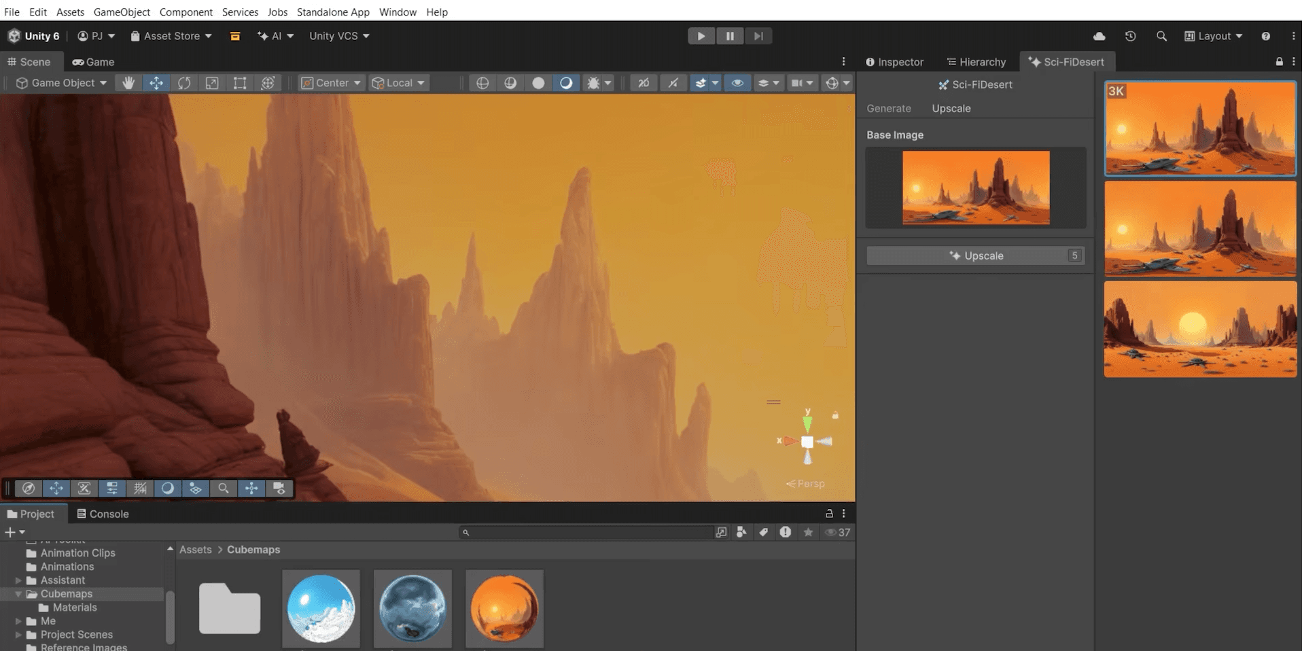Toggle scene lighting
Screen dimensions: 1302x651
[673, 83]
